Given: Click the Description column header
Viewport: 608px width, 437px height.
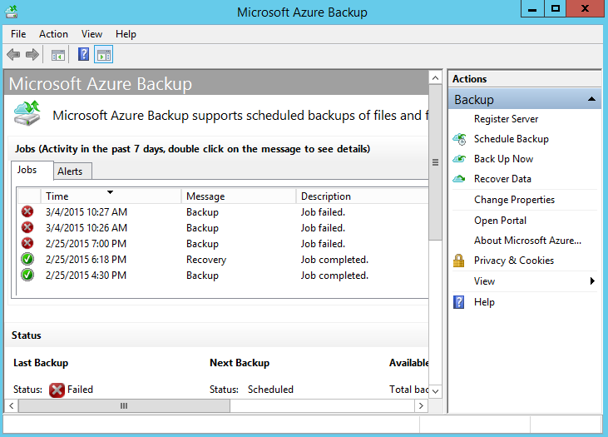Looking at the screenshot, I should click(362, 196).
